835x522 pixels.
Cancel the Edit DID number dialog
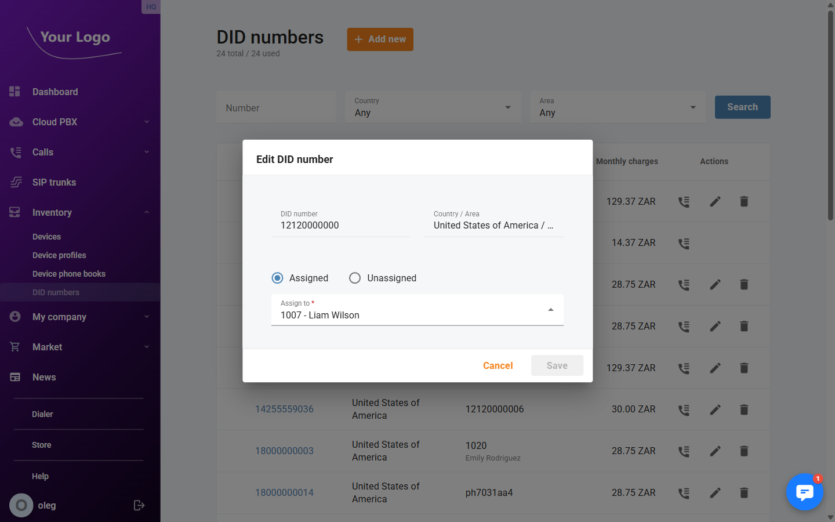[498, 365]
